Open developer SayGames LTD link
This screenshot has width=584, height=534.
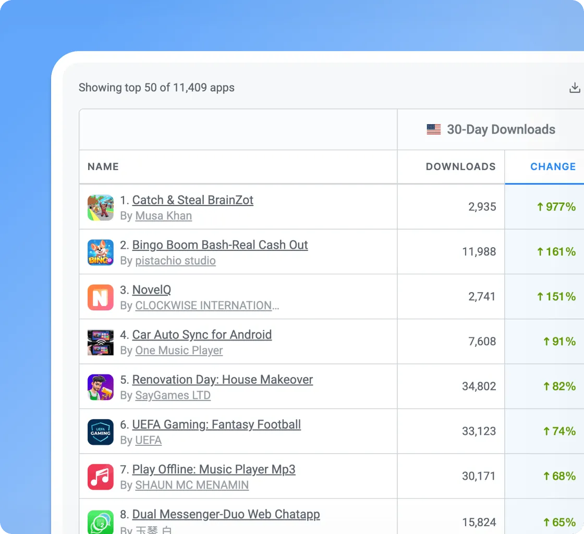(x=173, y=395)
